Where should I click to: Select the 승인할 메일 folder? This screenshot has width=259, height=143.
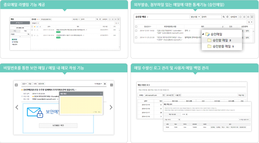219,40
